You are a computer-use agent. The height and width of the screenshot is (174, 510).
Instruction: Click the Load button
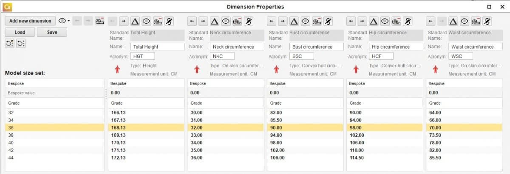[x=20, y=32]
